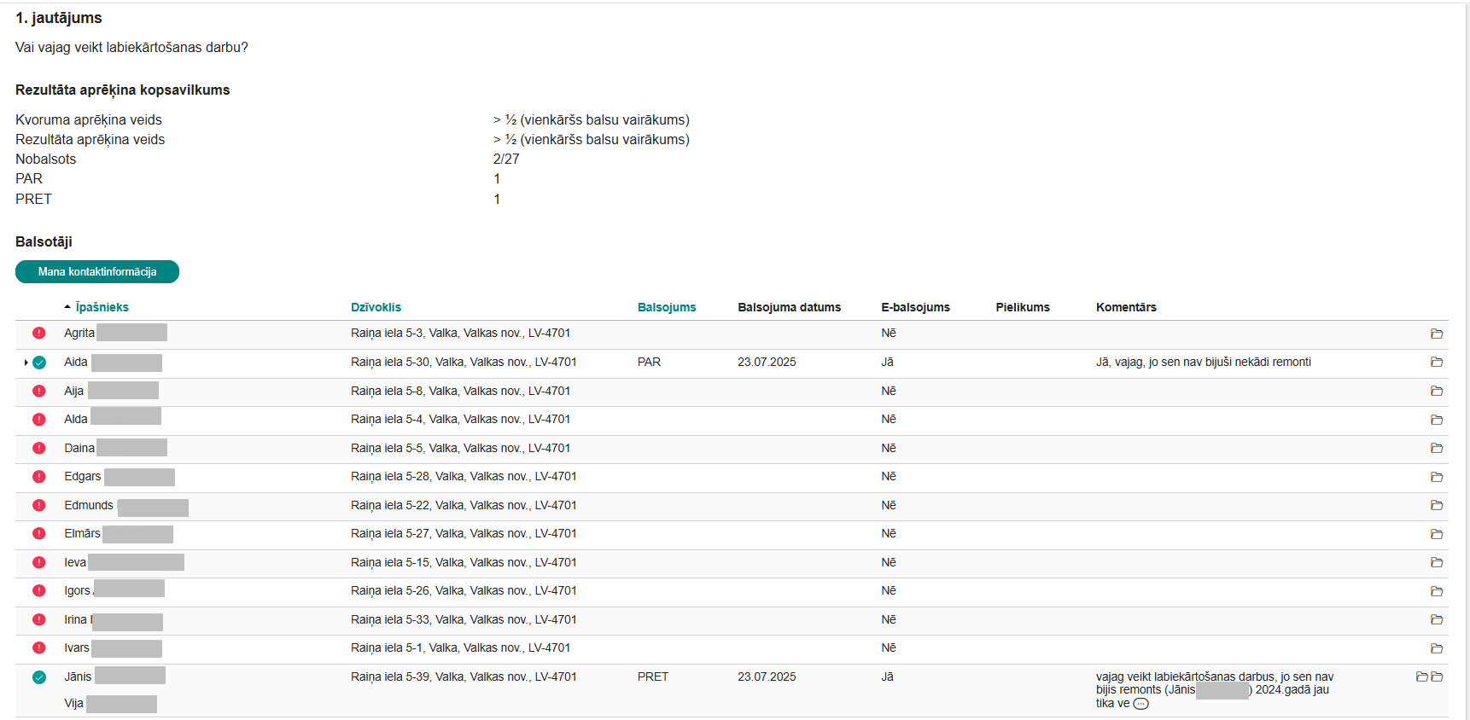The width and height of the screenshot is (1470, 720).
Task: Sort table by Dzīvoklis column
Action: pos(376,307)
